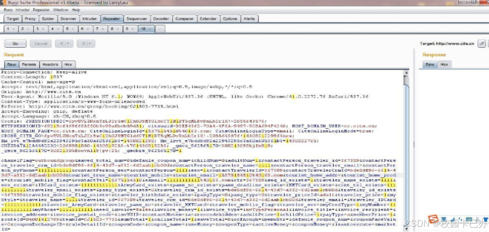
Task: Close Repeater tab 9 with its x
Action: click(x=133, y=29)
